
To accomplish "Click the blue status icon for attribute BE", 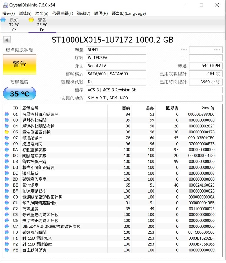I will coord(7,185).
